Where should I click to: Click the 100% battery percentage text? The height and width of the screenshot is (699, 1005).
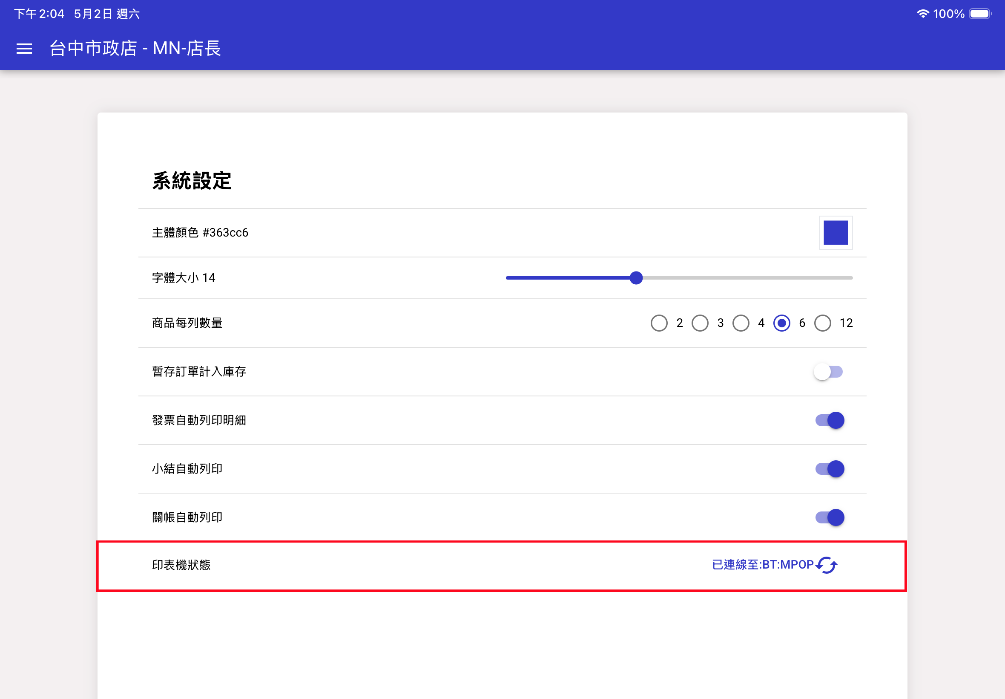[948, 14]
